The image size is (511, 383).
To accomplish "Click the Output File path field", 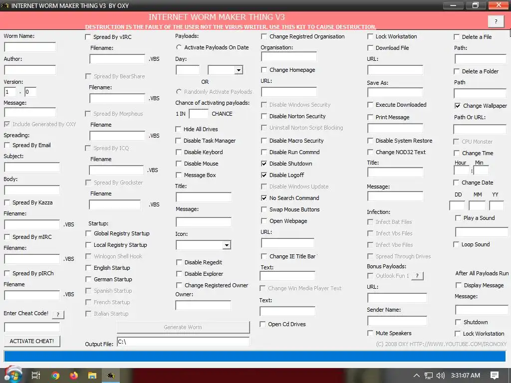I will (183, 342).
